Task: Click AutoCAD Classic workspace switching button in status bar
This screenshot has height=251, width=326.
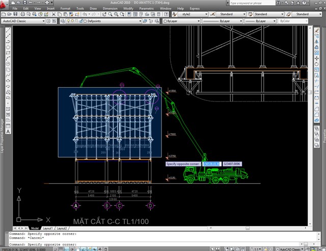Action: [x=290, y=249]
